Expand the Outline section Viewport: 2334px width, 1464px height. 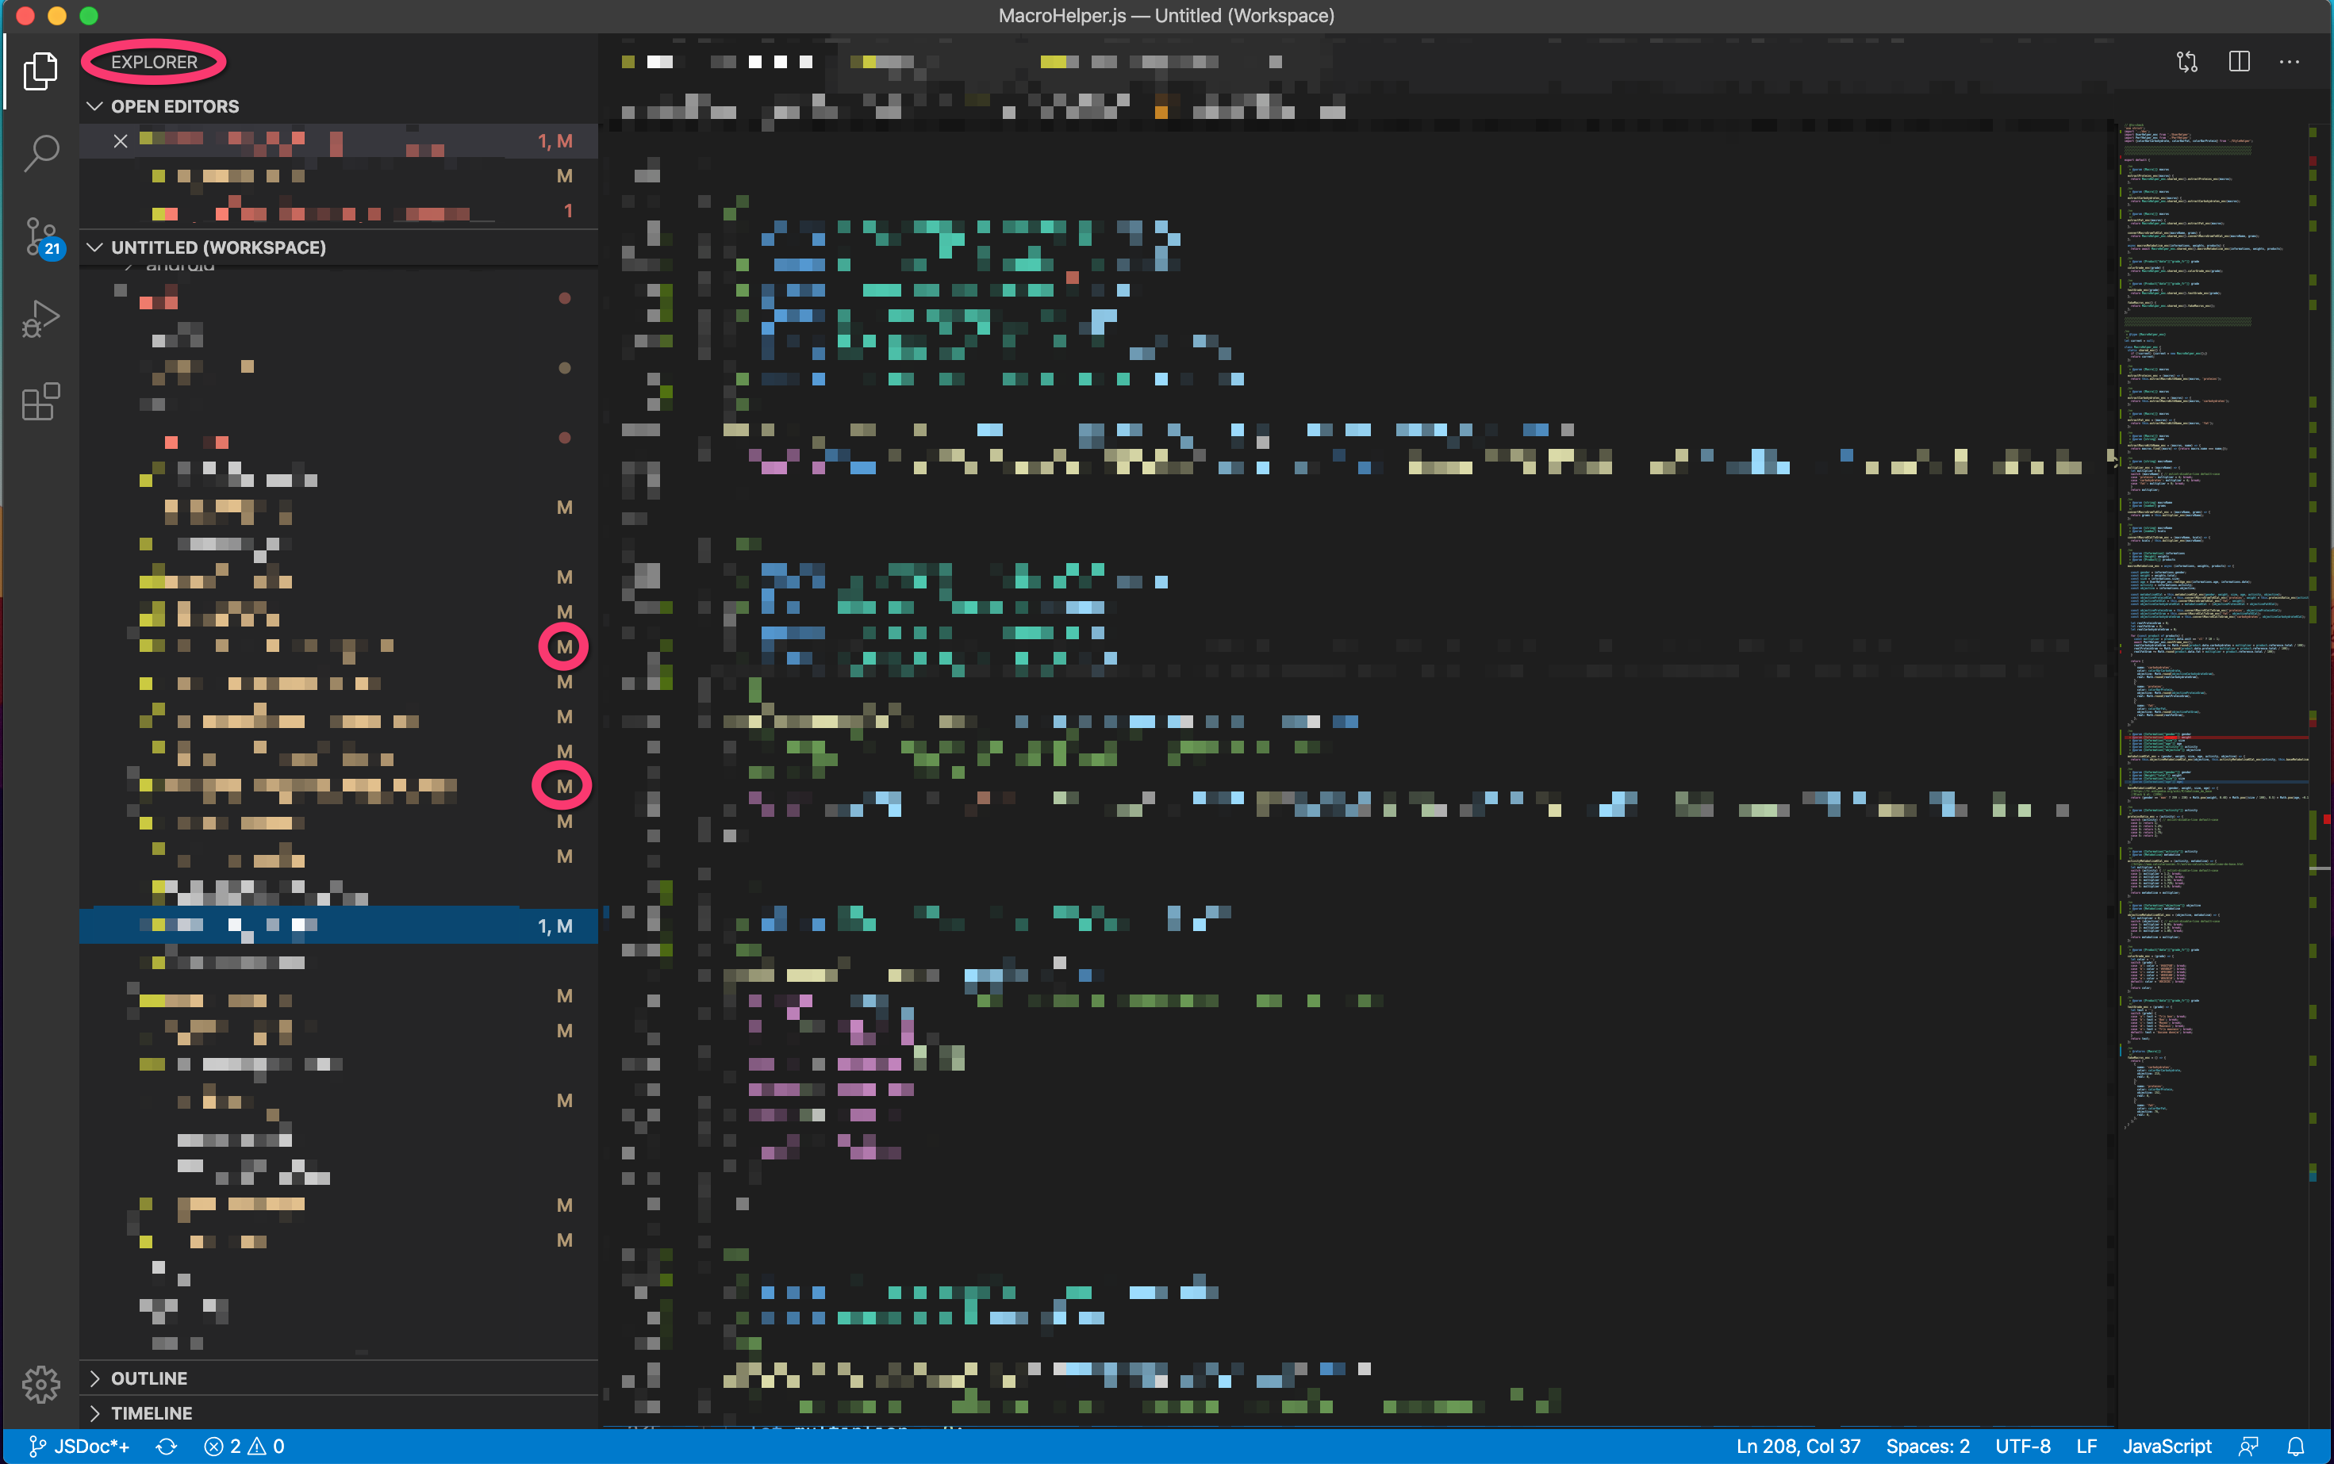click(x=338, y=1378)
